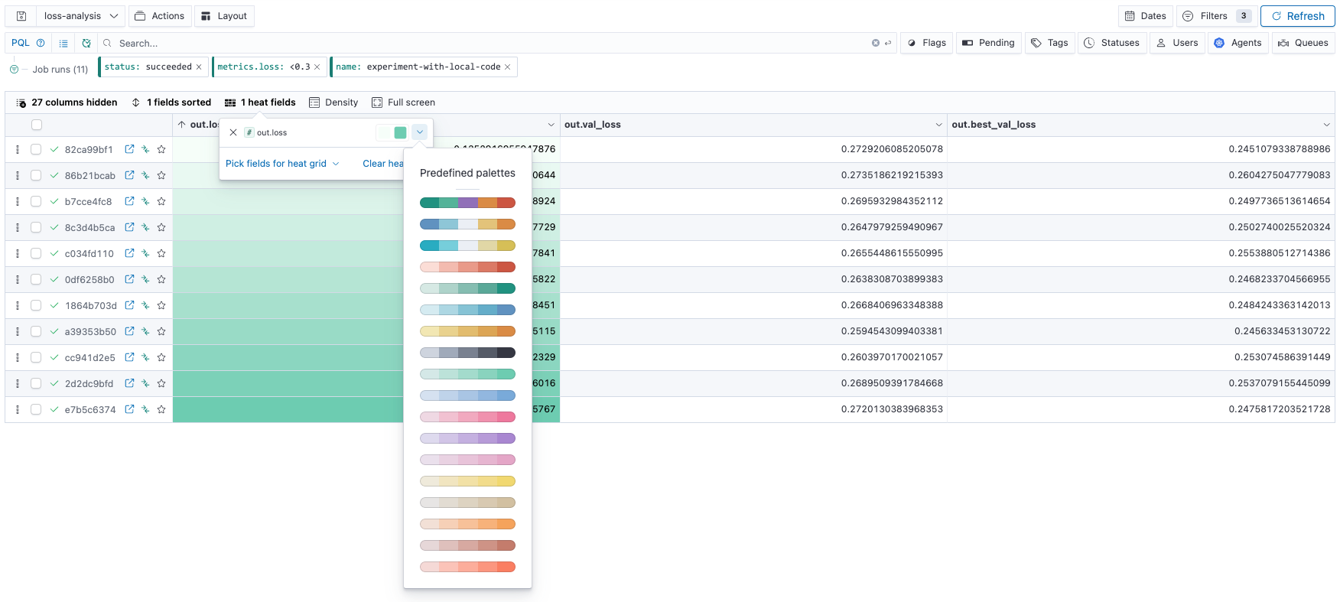The image size is (1340, 602).
Task: Open external link for run 82ca99bf1
Action: 129,149
